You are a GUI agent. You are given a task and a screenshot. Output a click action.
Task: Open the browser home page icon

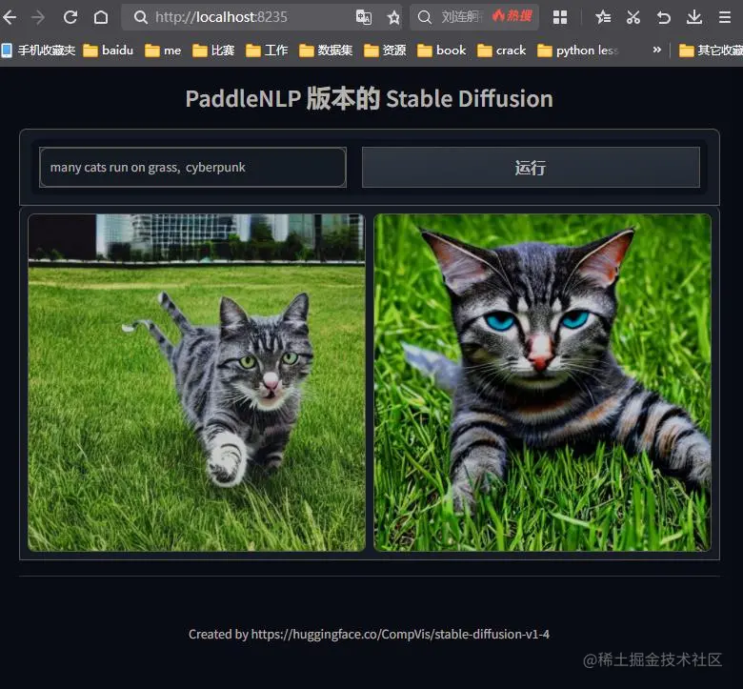click(100, 17)
